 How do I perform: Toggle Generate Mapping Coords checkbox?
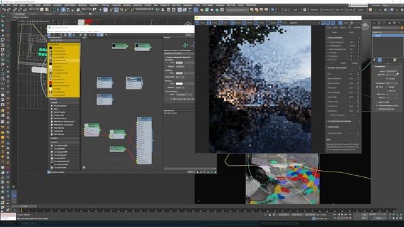377,105
